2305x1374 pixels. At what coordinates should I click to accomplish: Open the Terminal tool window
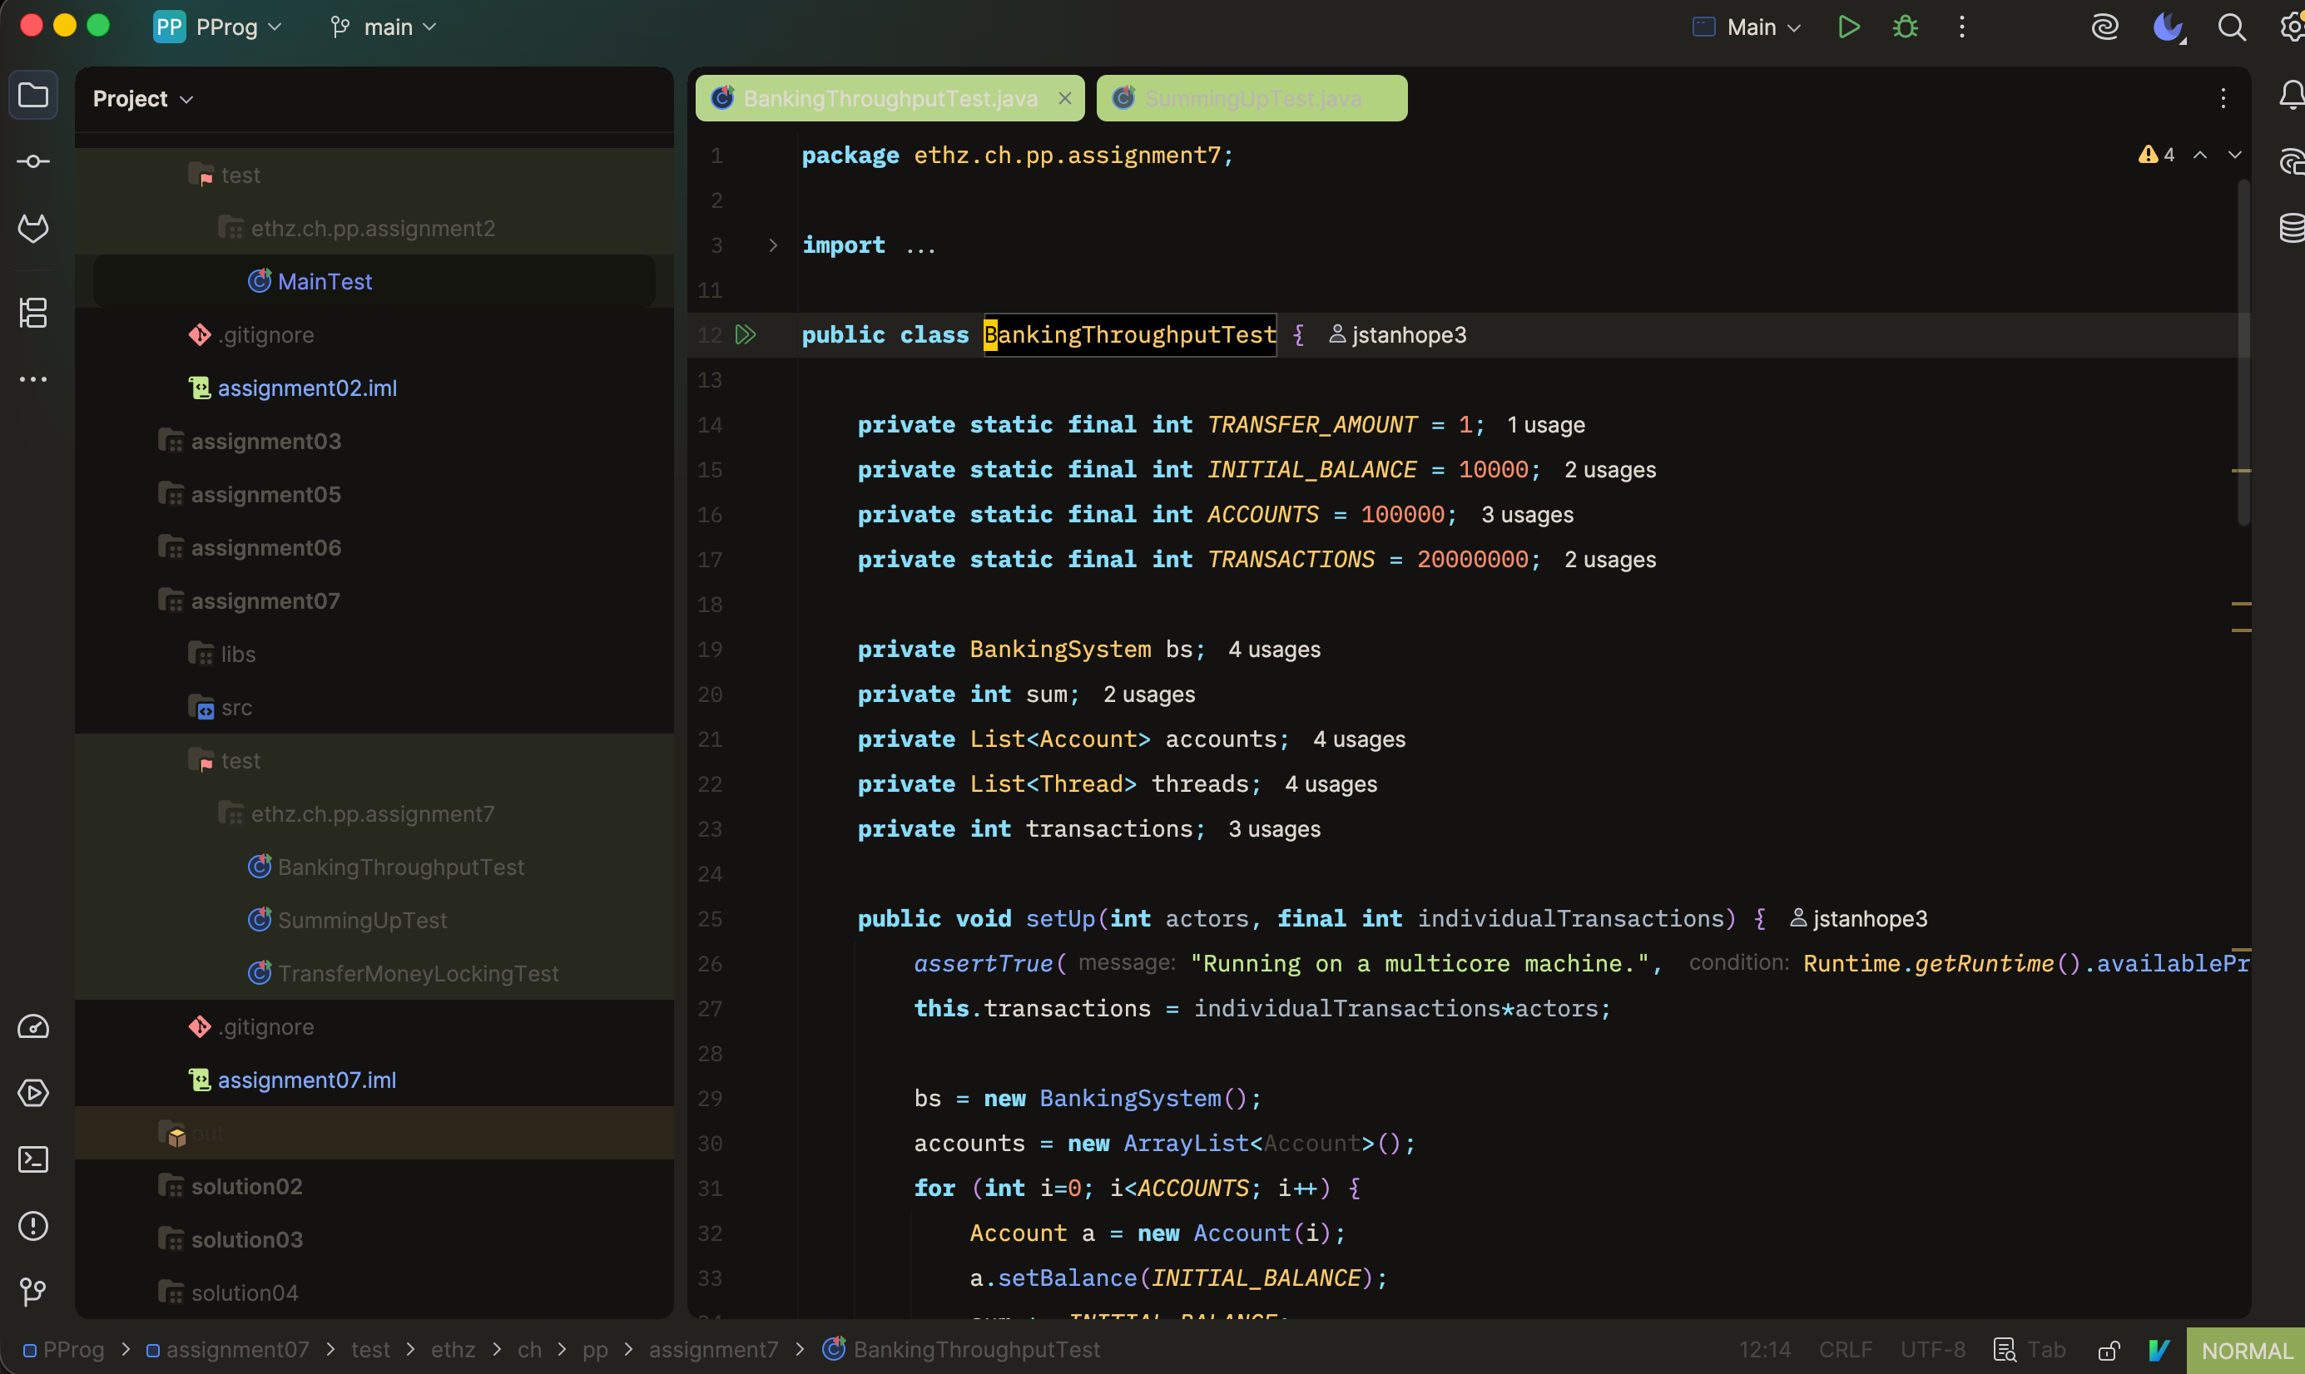point(33,1159)
